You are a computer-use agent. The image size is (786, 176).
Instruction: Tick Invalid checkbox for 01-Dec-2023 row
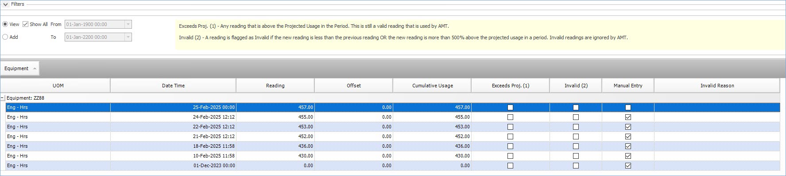[576, 165]
